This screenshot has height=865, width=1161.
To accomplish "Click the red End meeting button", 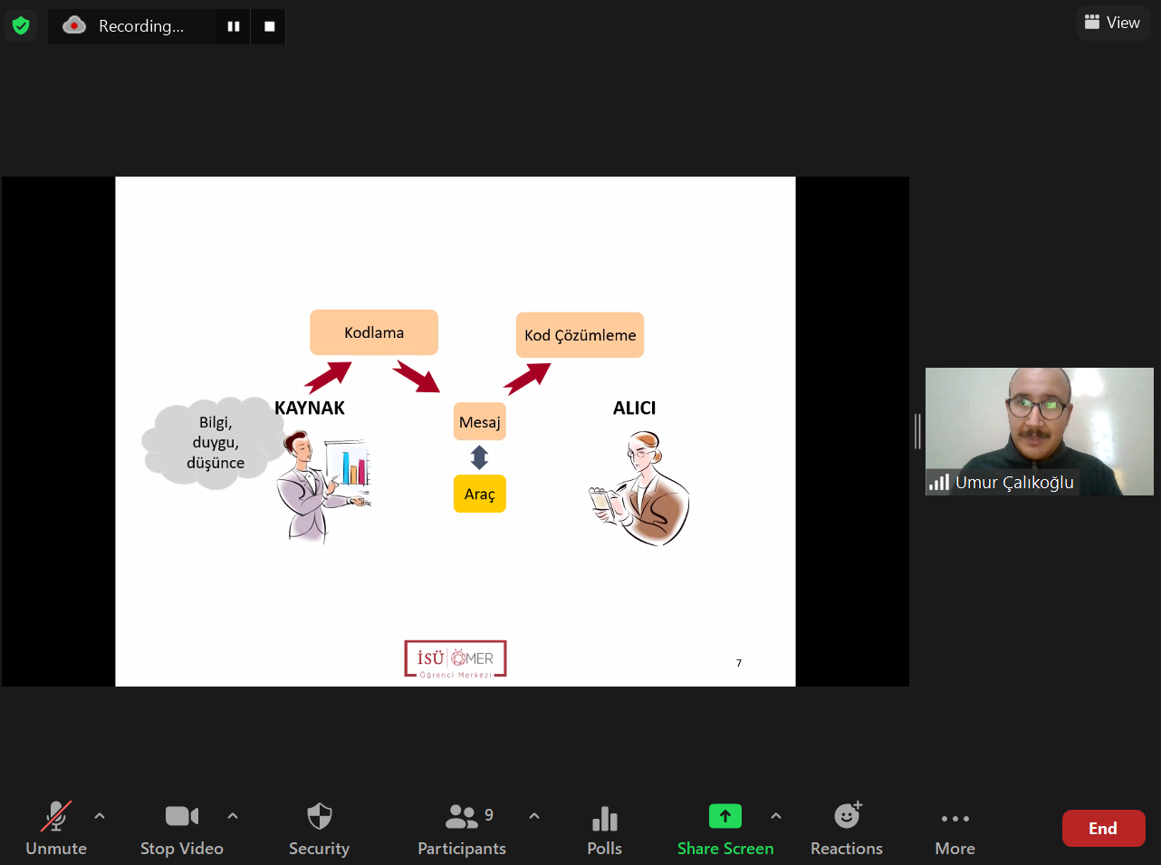I will (x=1103, y=828).
